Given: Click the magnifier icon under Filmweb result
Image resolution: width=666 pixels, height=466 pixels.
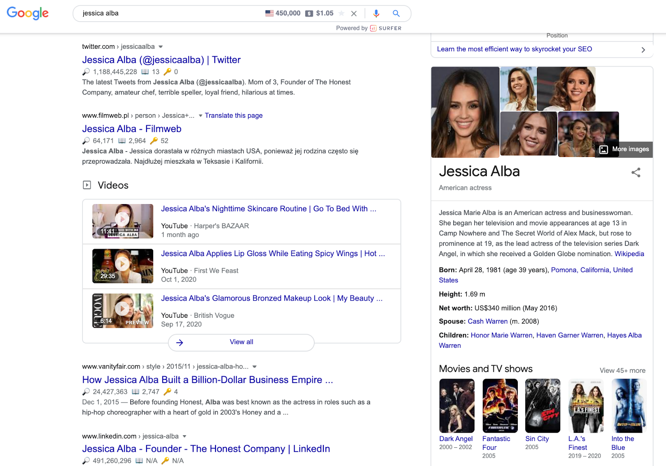Looking at the screenshot, I should pyautogui.click(x=86, y=141).
